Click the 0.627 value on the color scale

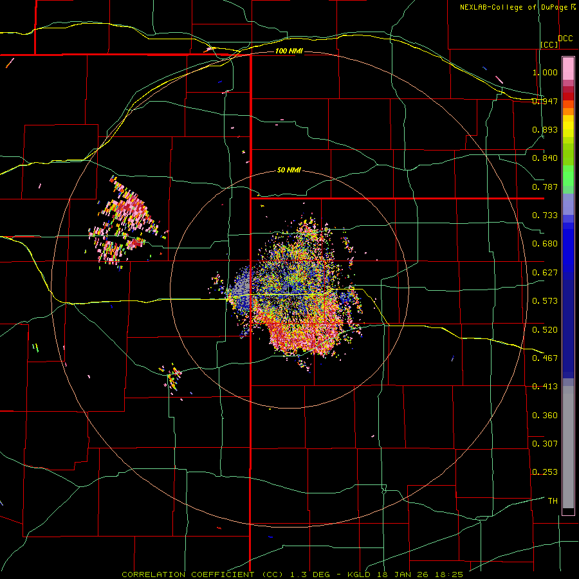pyautogui.click(x=545, y=273)
